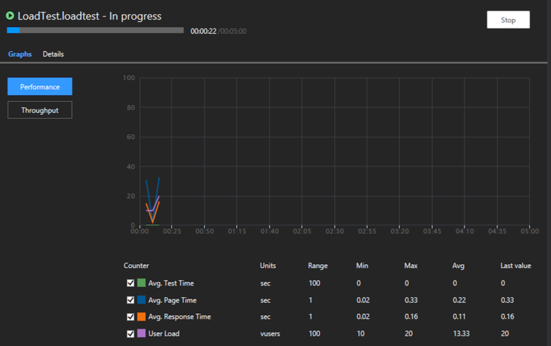Click the blue Avg. Page Time swatch
The image size is (551, 346).
tap(142, 299)
